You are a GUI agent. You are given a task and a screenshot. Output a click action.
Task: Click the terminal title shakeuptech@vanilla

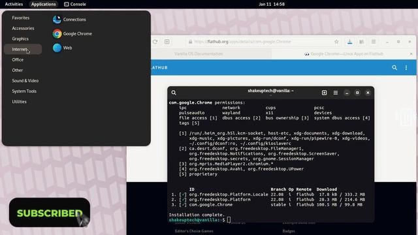pos(270,91)
